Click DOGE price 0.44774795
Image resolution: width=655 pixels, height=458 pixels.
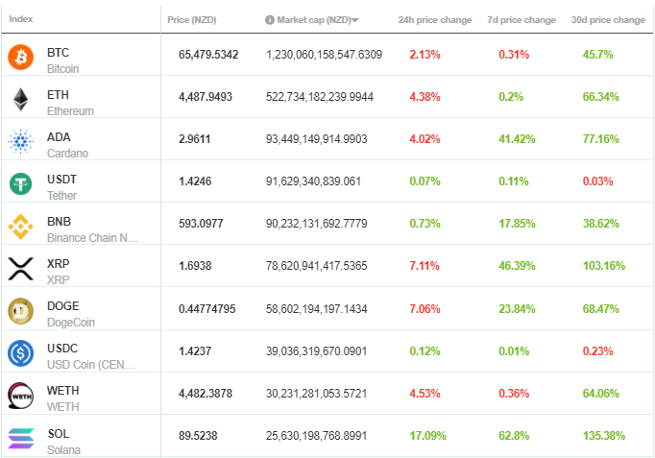point(206,309)
